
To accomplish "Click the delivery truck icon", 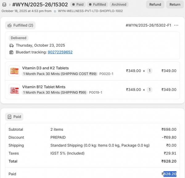I will pos(11,45).
